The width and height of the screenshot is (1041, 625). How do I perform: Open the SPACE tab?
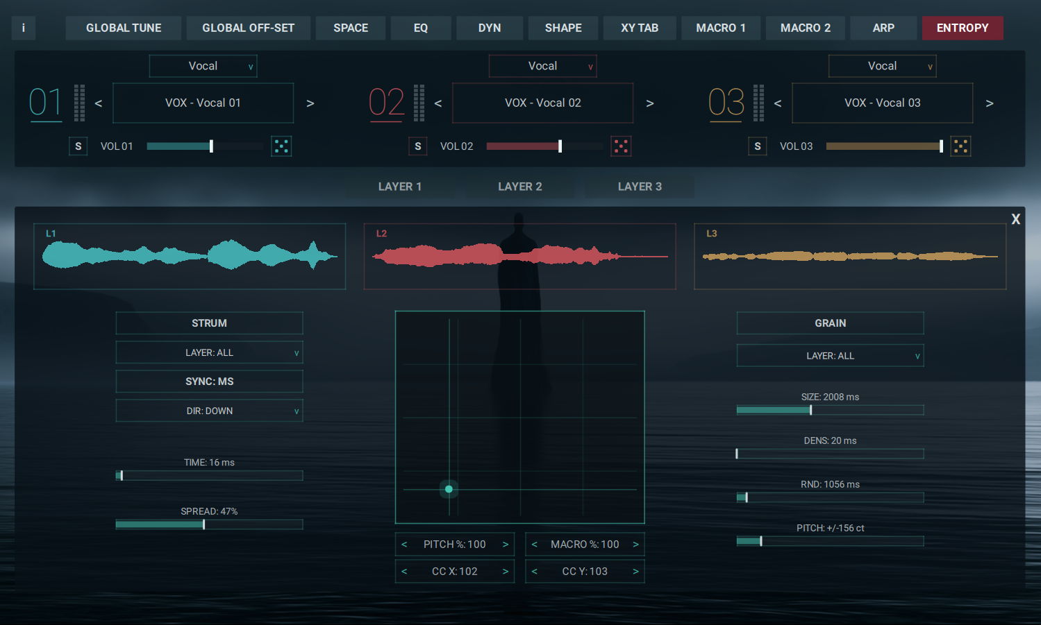point(351,28)
